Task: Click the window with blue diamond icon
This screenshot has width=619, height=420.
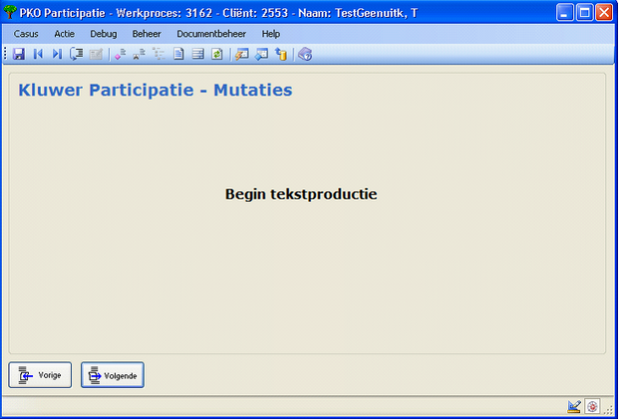Action: pos(261,54)
